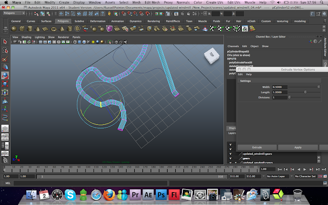Screen dimensions: 328x205
Task: Select the Show Manipulator tool
Action: pyautogui.click(x=5, y=109)
